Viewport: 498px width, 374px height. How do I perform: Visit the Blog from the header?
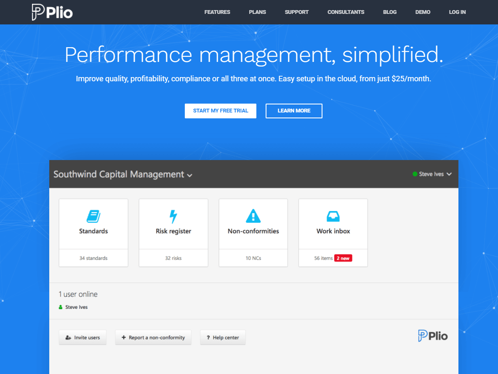tap(390, 12)
